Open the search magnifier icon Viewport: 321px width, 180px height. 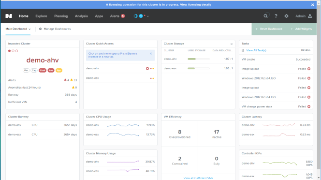point(265,16)
